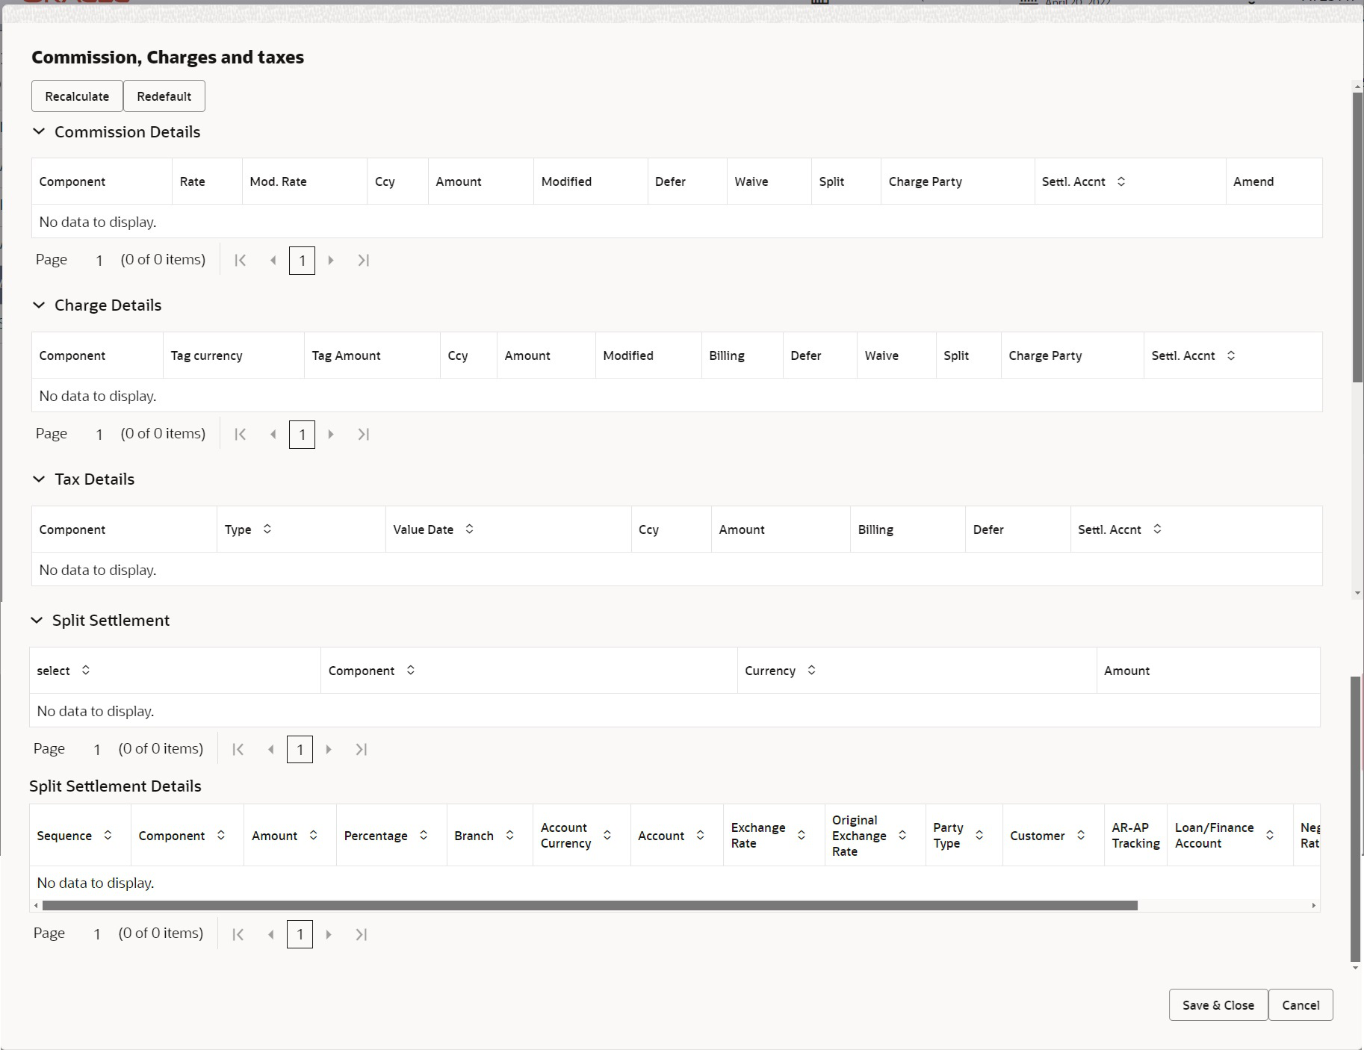Click next page arrow under Tax Details

click(331, 590)
